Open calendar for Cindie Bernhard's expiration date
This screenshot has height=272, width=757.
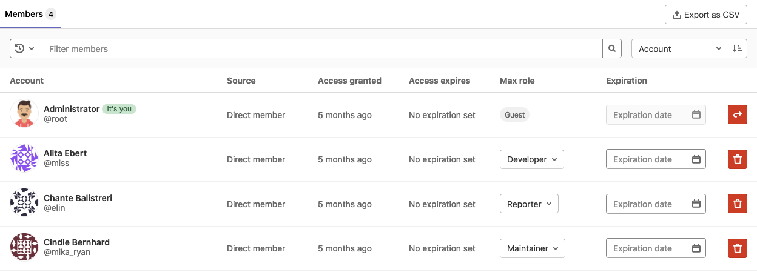[696, 248]
